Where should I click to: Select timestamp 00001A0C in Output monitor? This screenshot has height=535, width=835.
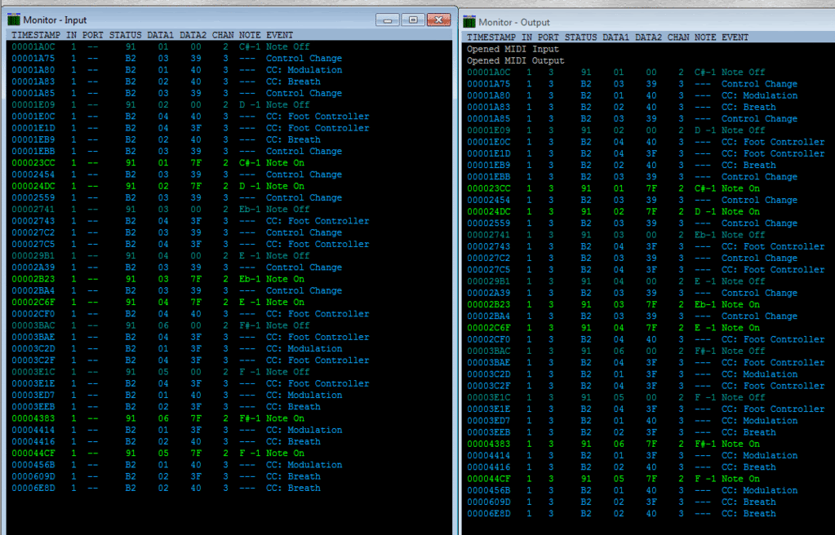click(488, 73)
